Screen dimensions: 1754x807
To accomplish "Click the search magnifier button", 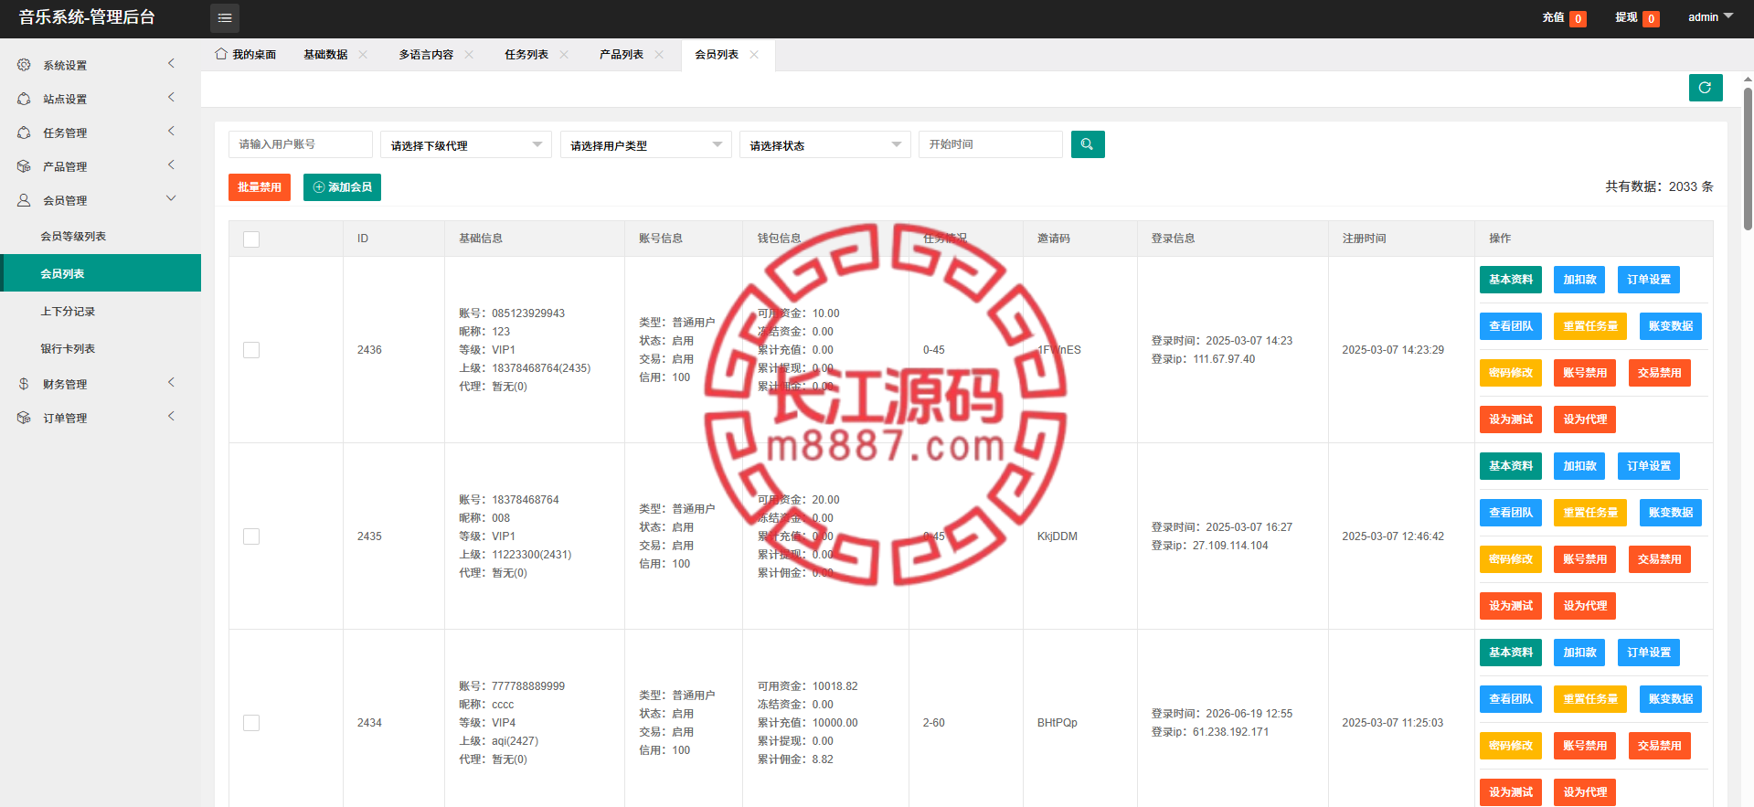I will [1088, 144].
